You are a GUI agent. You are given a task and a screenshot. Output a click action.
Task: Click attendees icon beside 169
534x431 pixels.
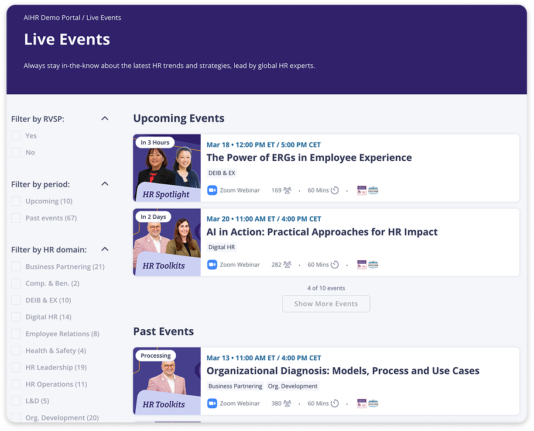click(x=287, y=190)
